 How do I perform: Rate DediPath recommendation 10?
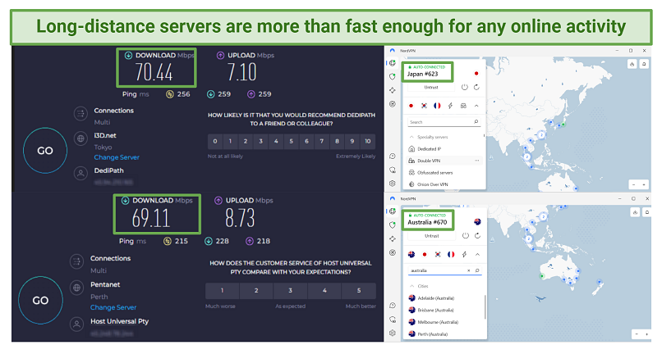[368, 141]
